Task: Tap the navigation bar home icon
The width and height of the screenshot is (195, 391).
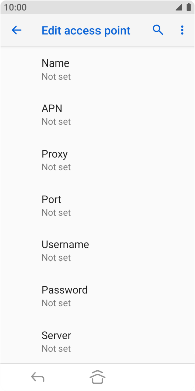Action: pos(97,377)
